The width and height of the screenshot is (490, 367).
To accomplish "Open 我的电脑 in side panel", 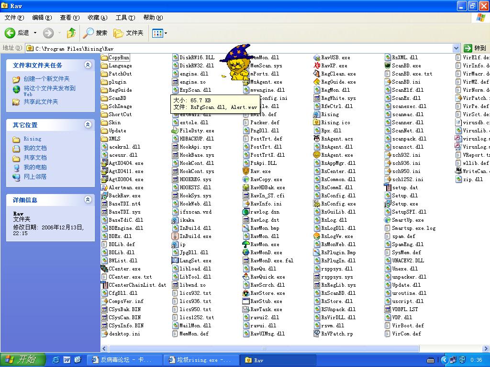I will tap(35, 167).
